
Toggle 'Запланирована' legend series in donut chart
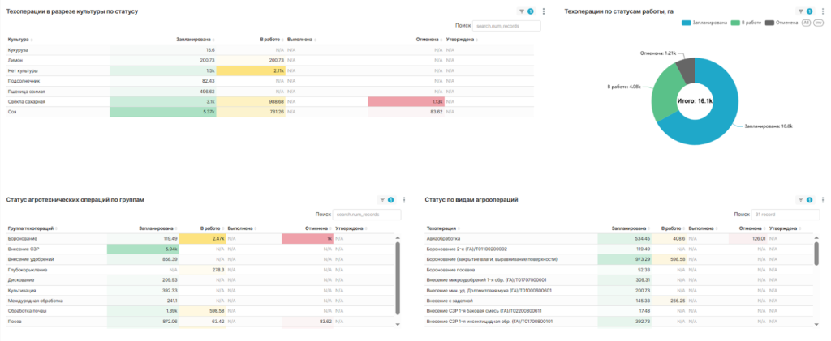pyautogui.click(x=707, y=23)
